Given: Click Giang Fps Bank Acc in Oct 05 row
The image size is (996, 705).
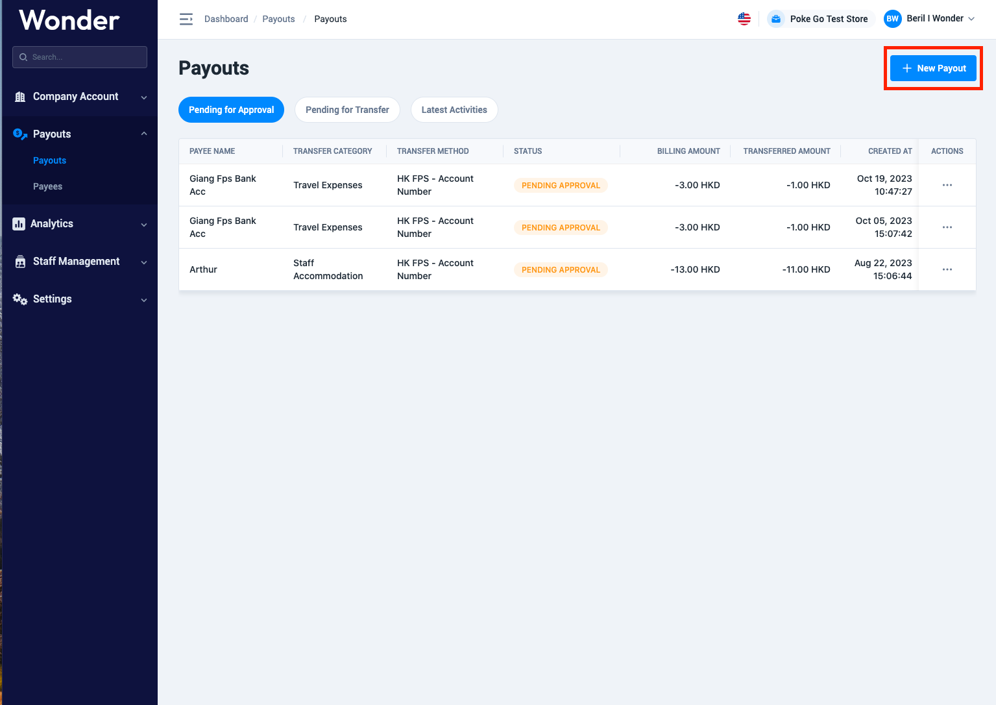Looking at the screenshot, I should click(x=223, y=227).
